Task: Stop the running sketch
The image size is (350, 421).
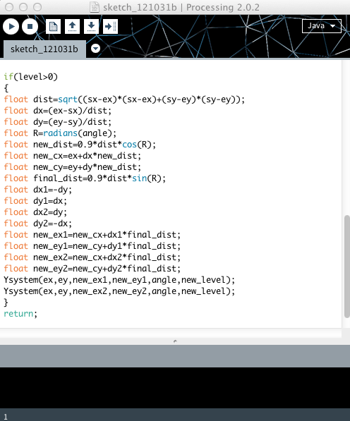Action: pos(30,27)
